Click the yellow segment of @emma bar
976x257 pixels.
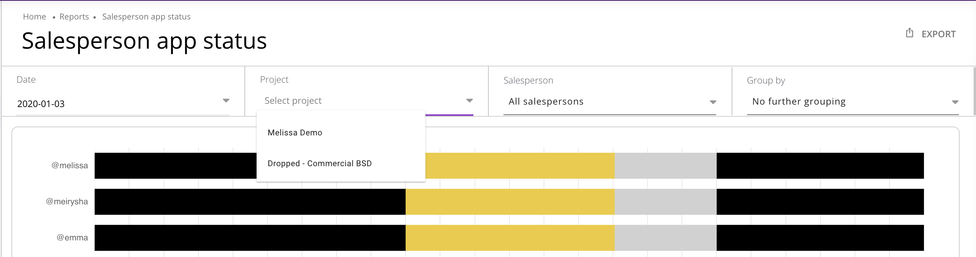click(x=510, y=238)
